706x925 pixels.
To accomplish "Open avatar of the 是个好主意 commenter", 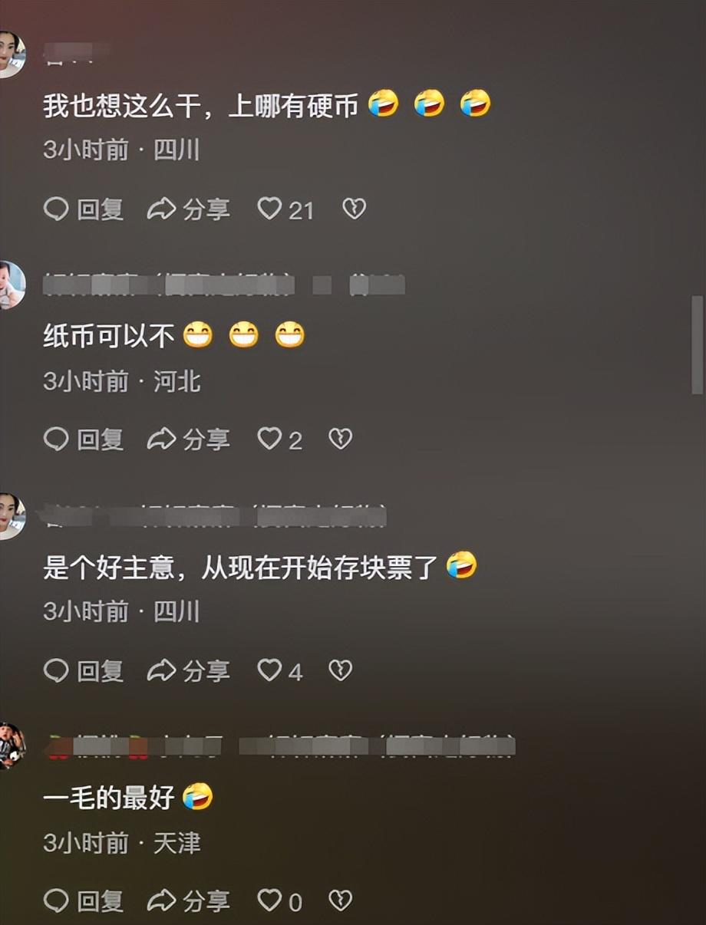I will [11, 516].
